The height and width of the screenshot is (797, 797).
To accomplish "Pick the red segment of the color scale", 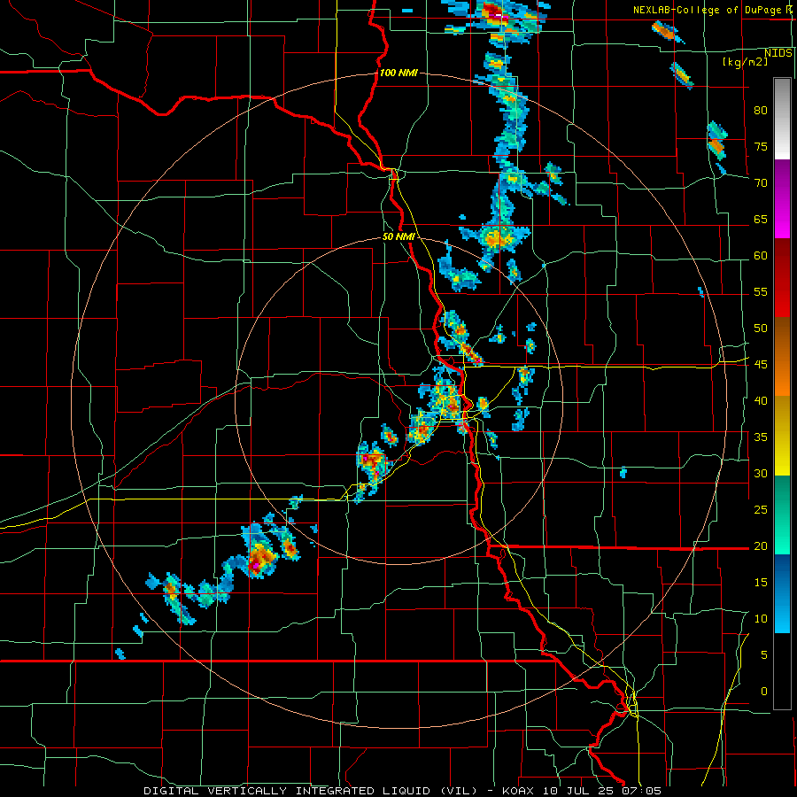I will [x=782, y=278].
